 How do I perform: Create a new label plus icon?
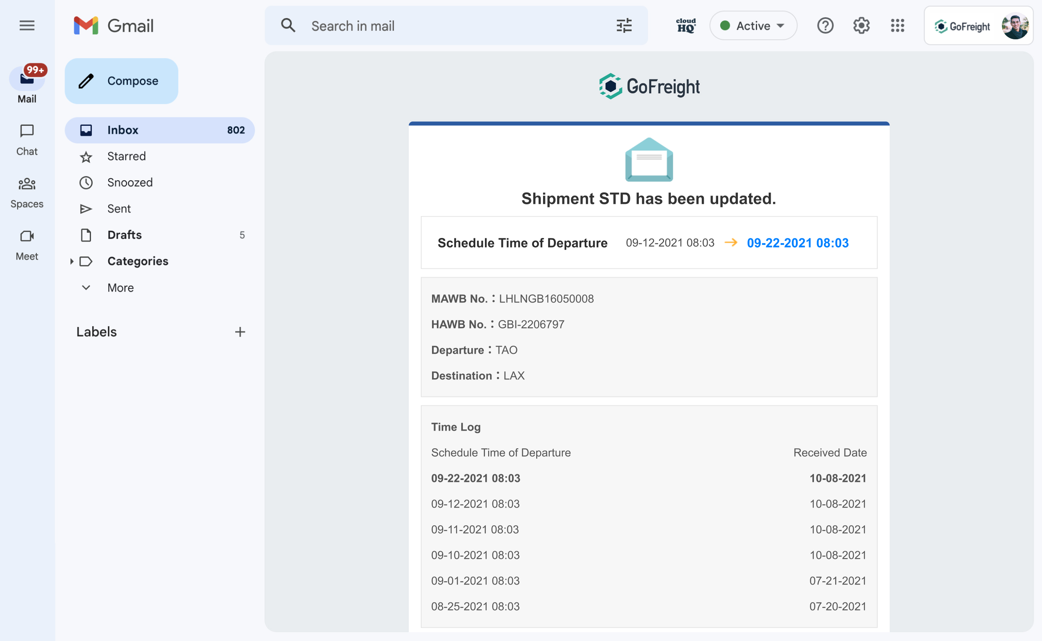click(240, 332)
